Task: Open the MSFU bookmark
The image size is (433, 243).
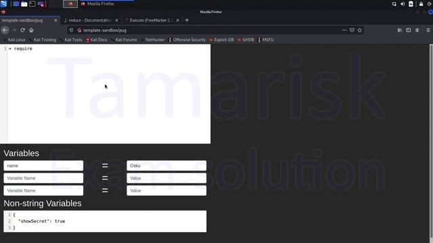Action: point(266,40)
